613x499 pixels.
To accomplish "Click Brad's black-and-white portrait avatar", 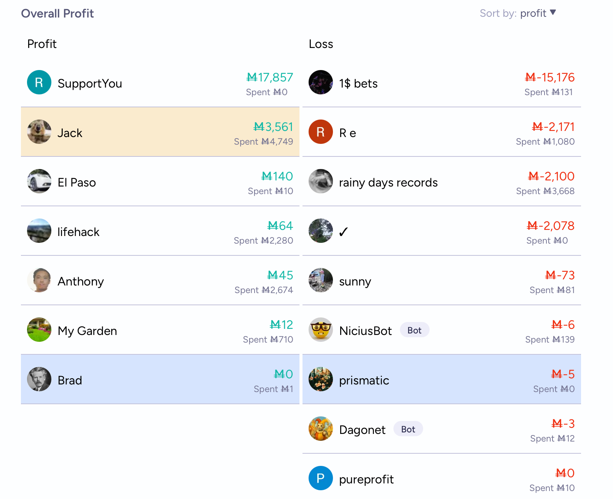I will (39, 379).
